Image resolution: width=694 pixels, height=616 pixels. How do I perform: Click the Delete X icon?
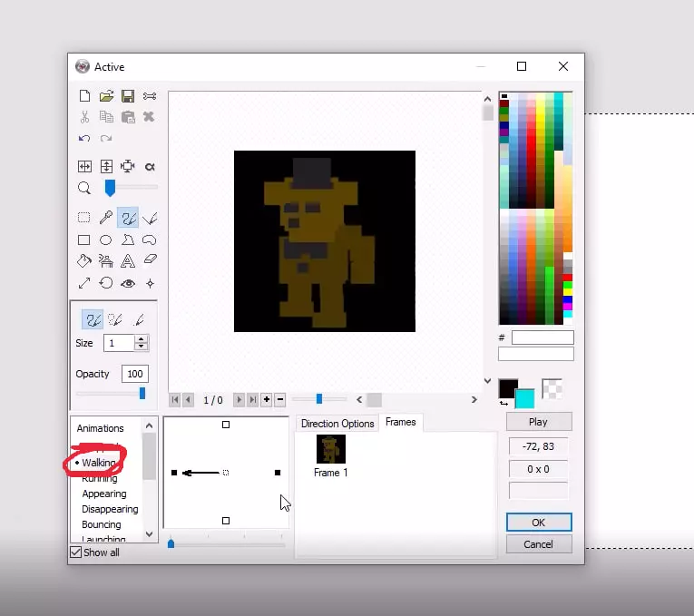point(149,117)
